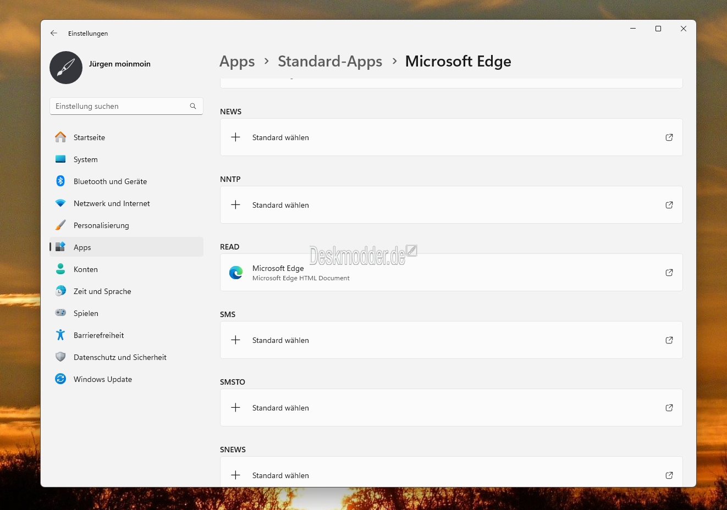Select System in the sidebar
The width and height of the screenshot is (727, 510).
126,159
